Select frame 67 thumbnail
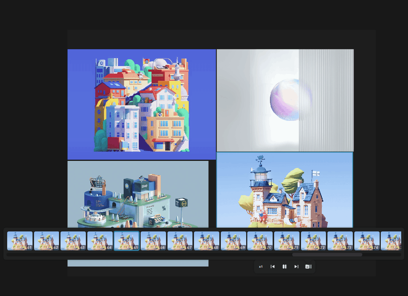 point(180,241)
